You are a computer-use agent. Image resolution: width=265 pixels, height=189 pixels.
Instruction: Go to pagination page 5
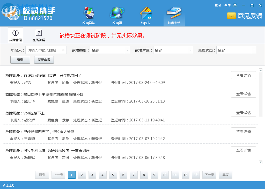click(113, 175)
